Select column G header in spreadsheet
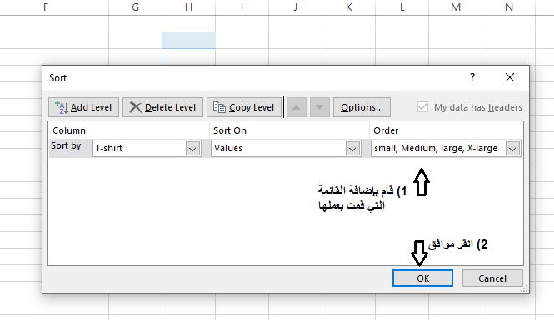This screenshot has width=554, height=320. (x=135, y=7)
